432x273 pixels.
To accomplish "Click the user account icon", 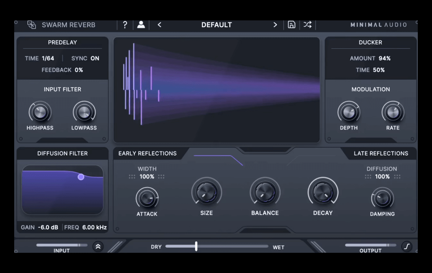I will 141,25.
